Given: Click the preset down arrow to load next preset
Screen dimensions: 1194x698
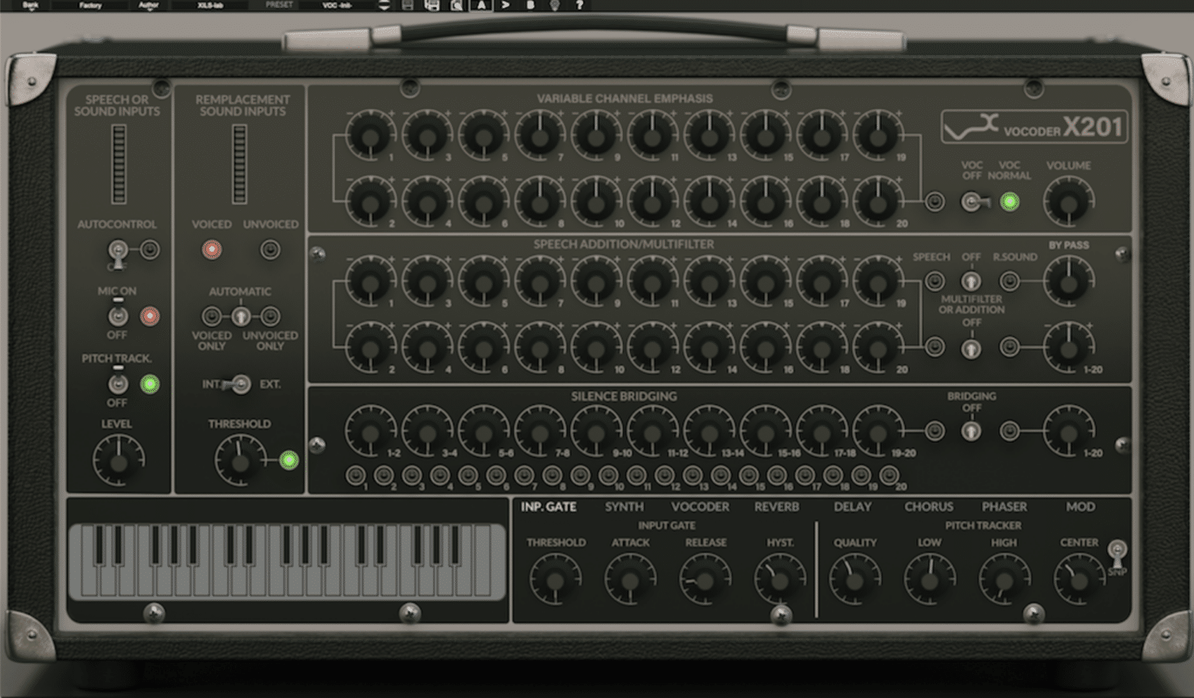Looking at the screenshot, I should (384, 9).
